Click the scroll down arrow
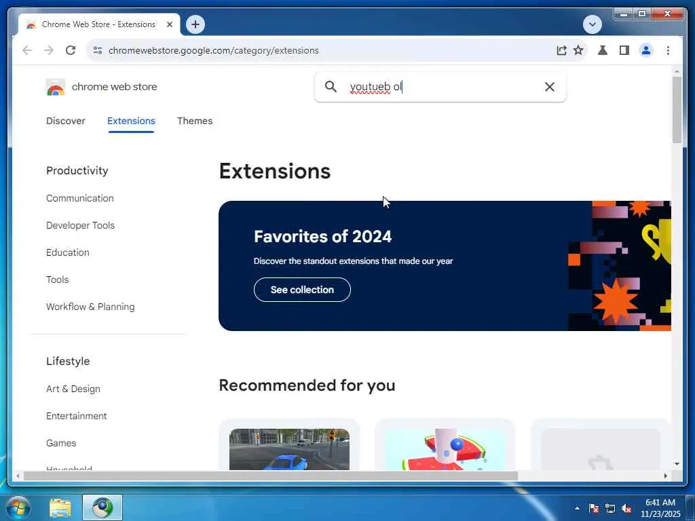Viewport: 695px width, 521px height. click(677, 464)
